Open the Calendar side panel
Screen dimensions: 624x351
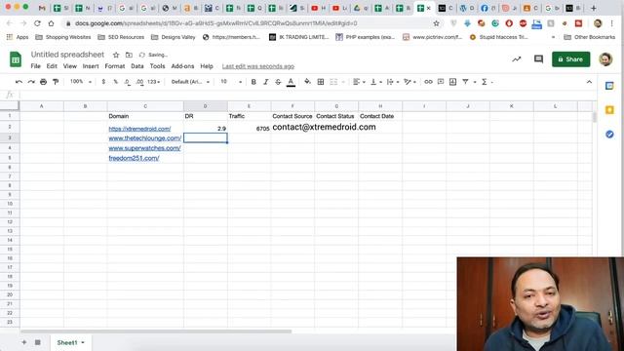click(x=609, y=86)
